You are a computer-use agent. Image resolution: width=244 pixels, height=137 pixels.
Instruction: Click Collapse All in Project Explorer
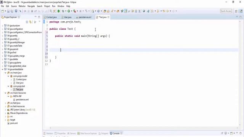(27, 22)
